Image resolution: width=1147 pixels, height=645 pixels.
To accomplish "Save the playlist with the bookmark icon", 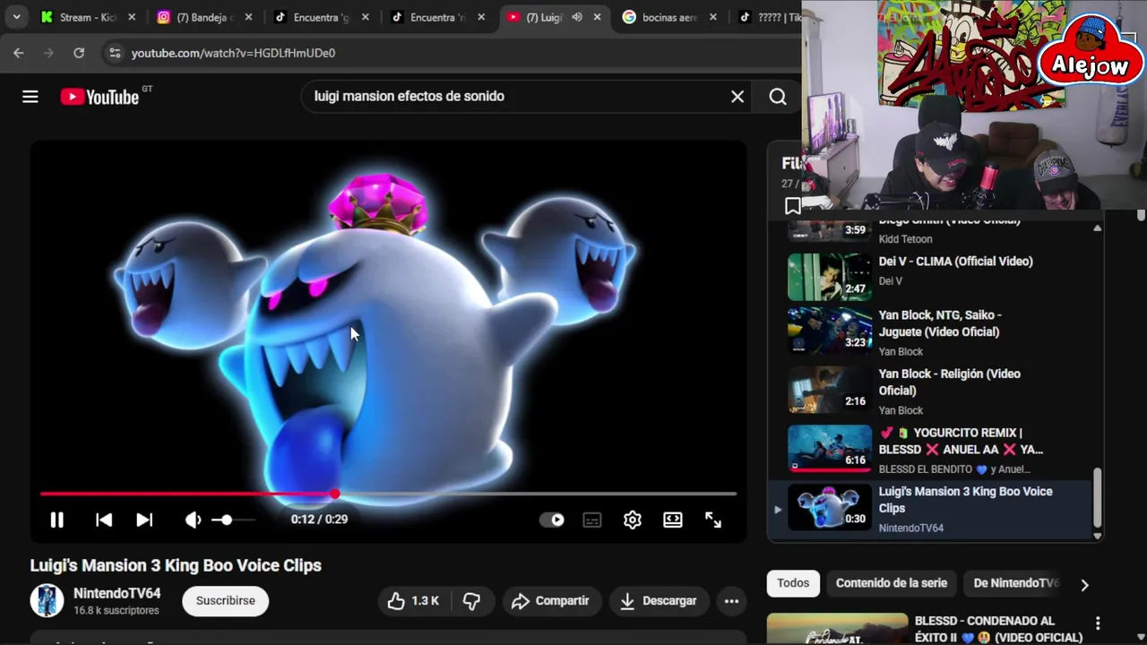I will [x=793, y=207].
